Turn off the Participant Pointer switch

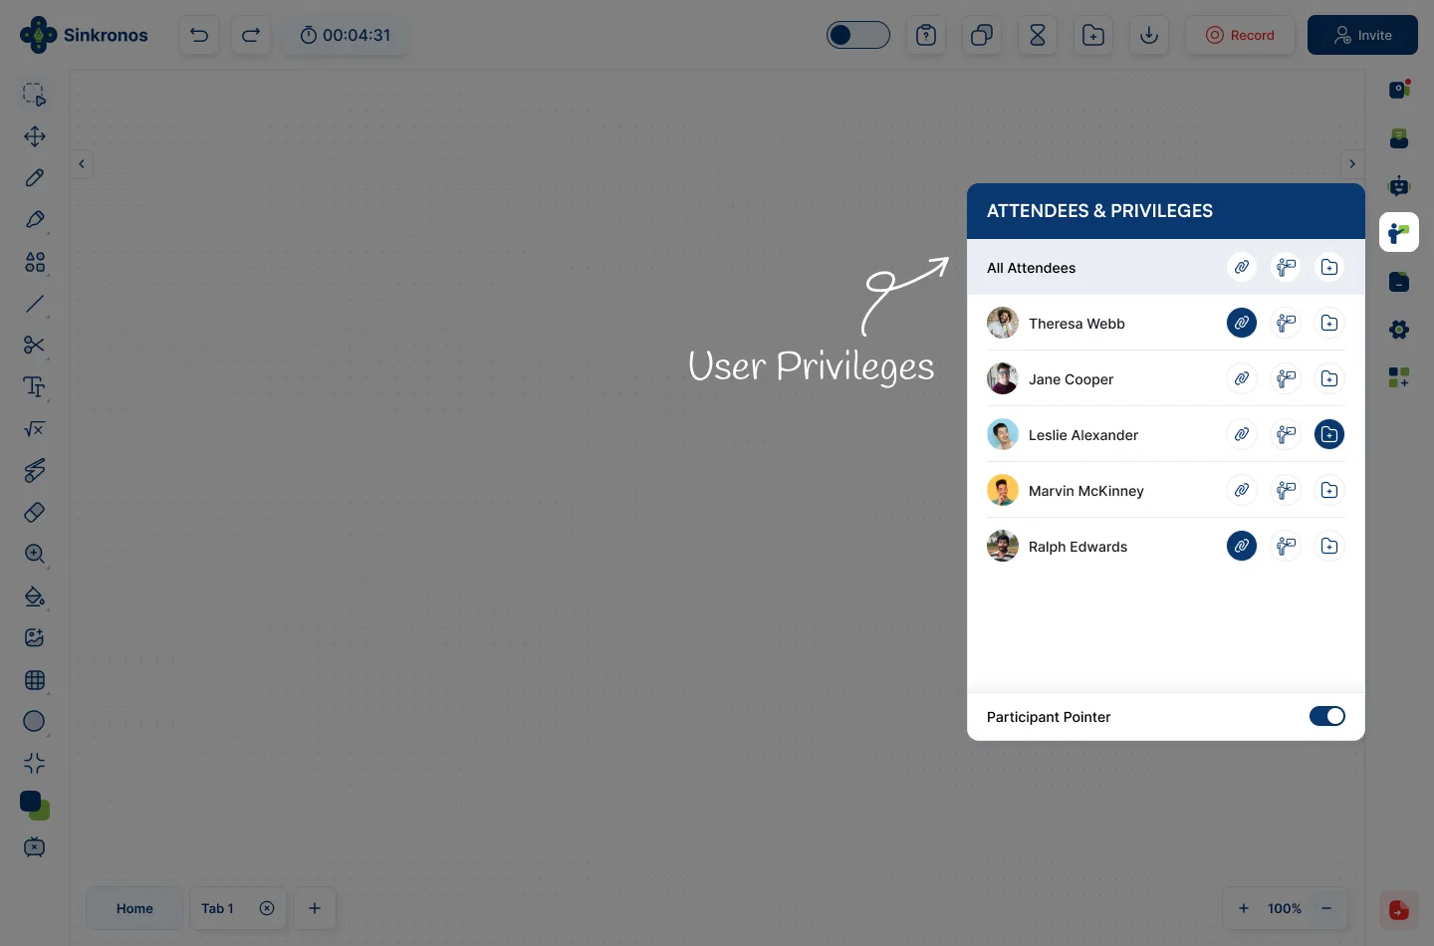(x=1326, y=716)
